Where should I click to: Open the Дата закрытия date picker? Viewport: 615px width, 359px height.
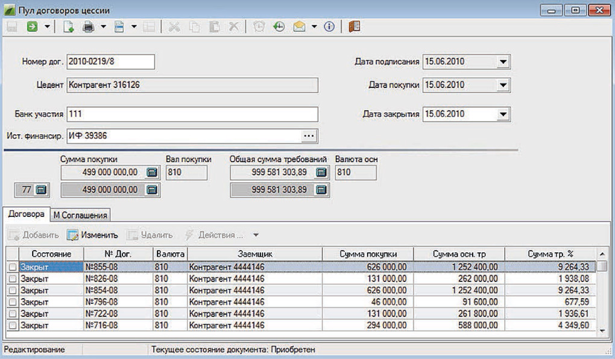point(503,114)
